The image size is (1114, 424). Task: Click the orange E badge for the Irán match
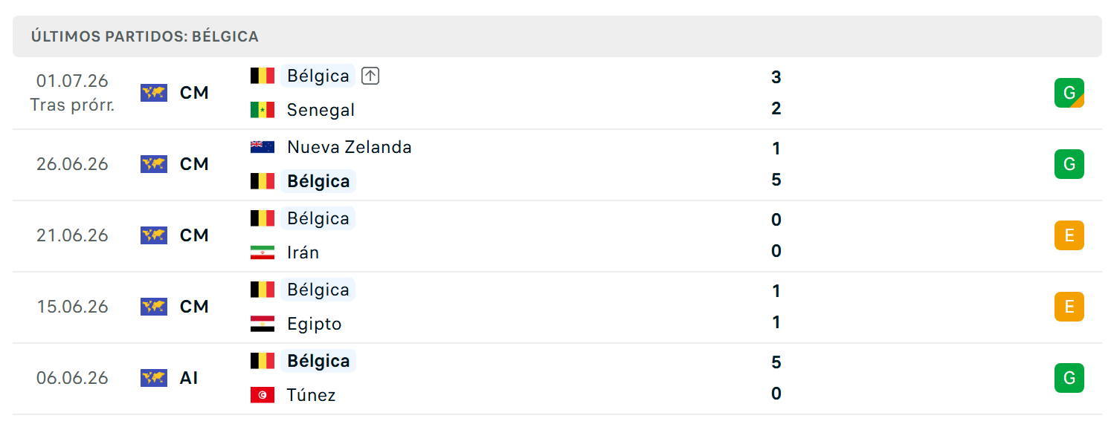pos(1069,235)
